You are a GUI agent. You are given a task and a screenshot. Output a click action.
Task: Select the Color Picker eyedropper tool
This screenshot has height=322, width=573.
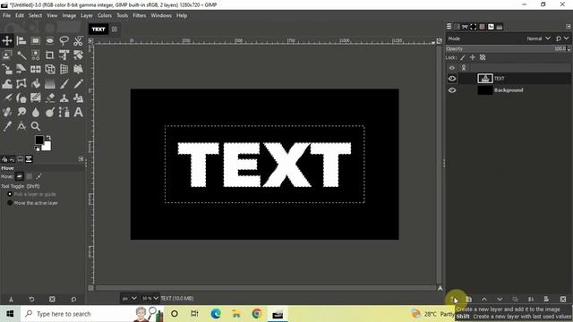coord(7,126)
